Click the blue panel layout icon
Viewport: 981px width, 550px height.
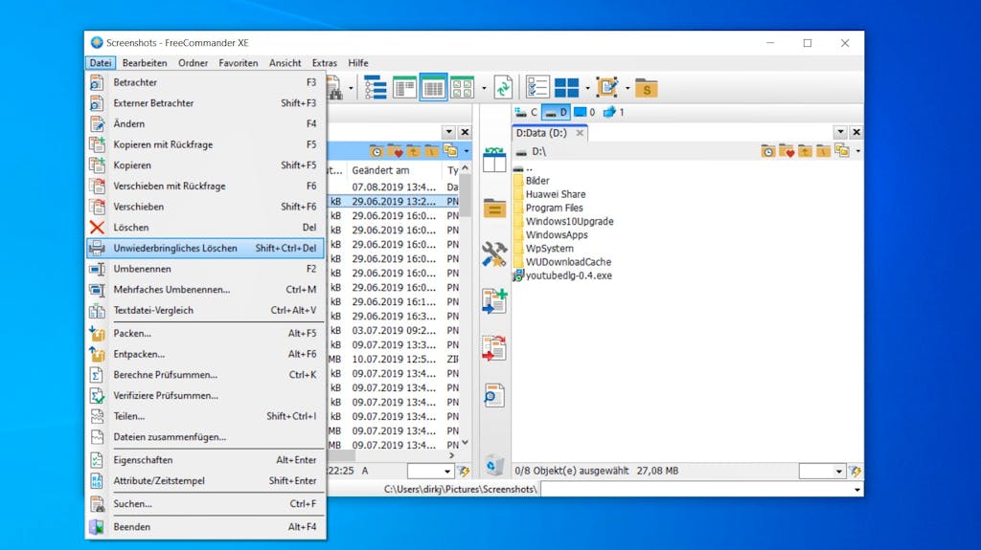pos(567,88)
